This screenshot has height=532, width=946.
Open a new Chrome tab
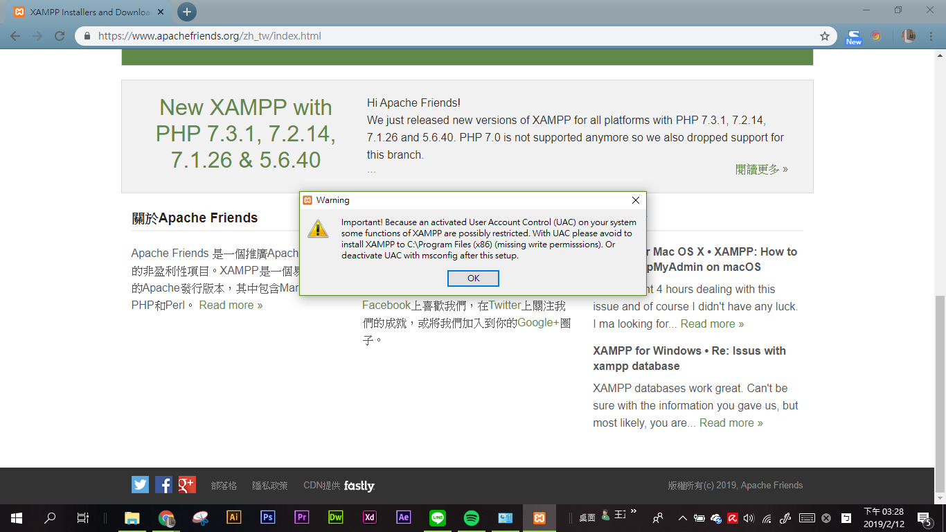[186, 12]
